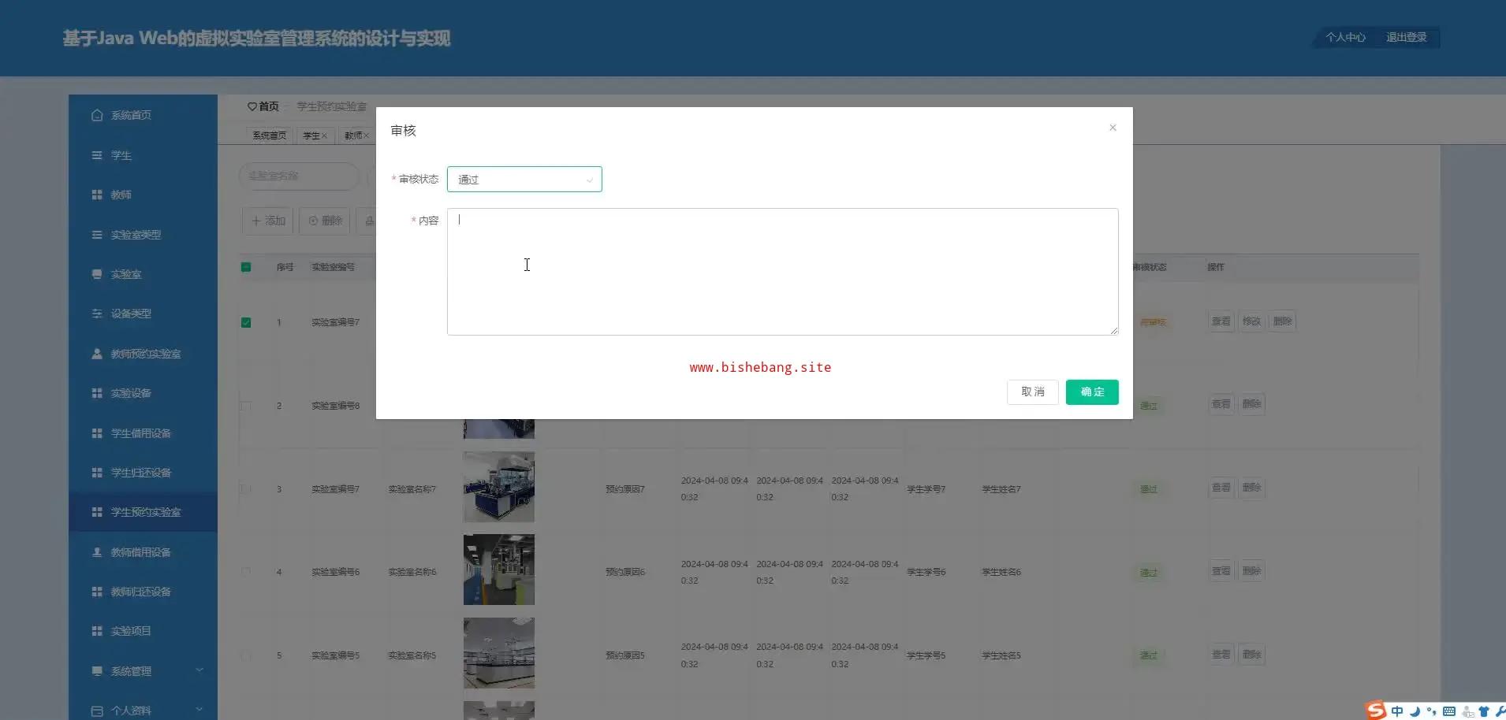The width and height of the screenshot is (1506, 720).
Task: Click 查看 in row 3 actions
Action: pyautogui.click(x=1221, y=488)
